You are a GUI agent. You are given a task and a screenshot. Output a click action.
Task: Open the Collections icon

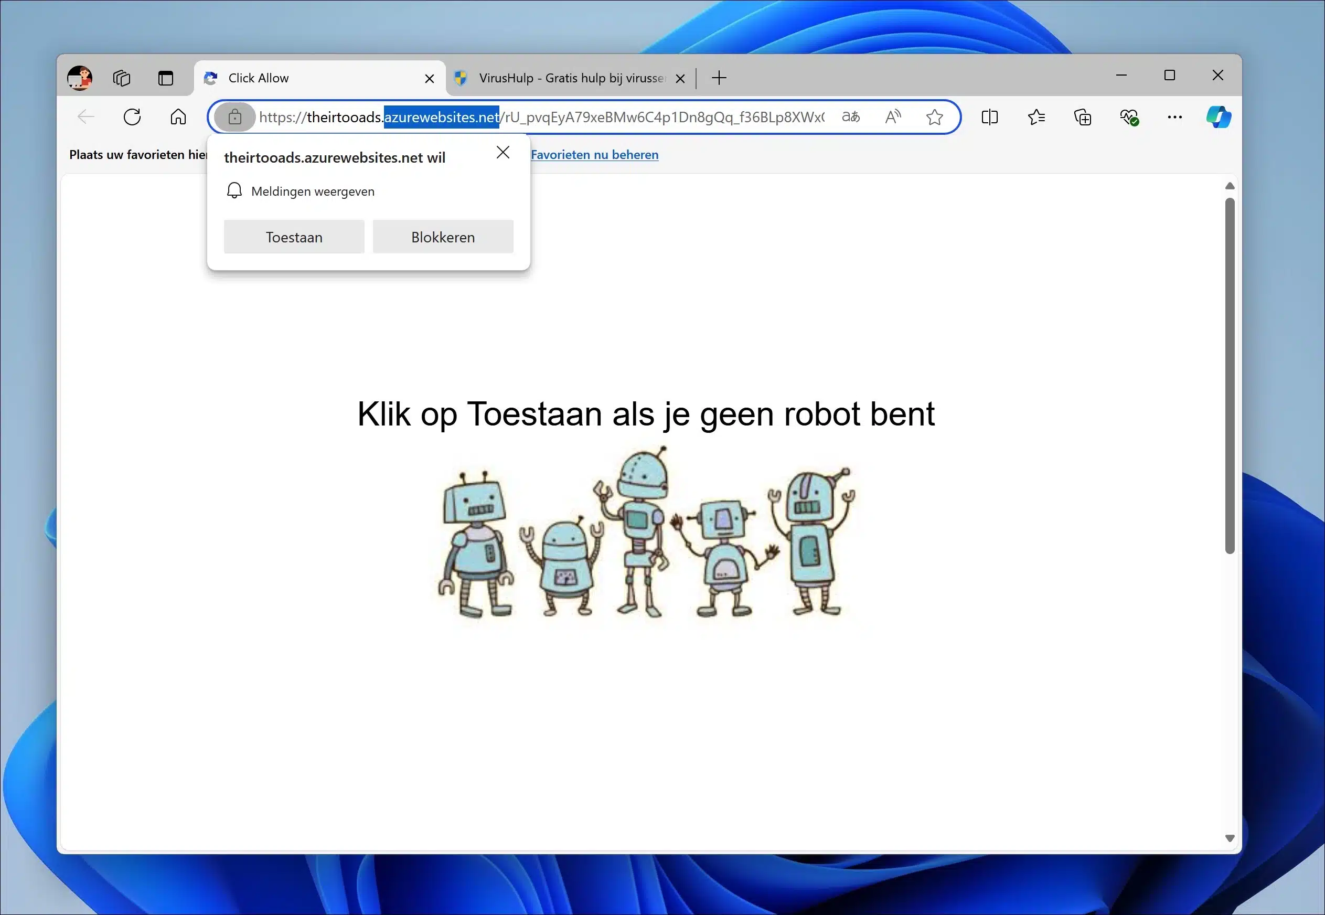tap(1083, 117)
